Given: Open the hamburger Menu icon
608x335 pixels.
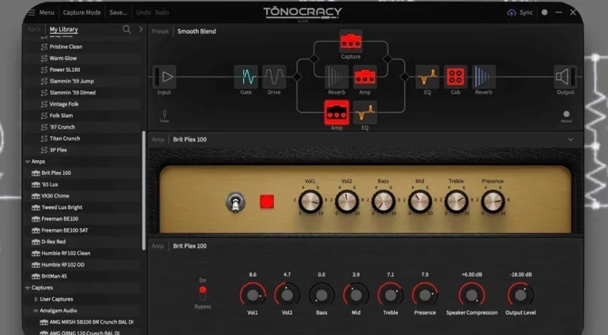Looking at the screenshot, I should tap(32, 13).
